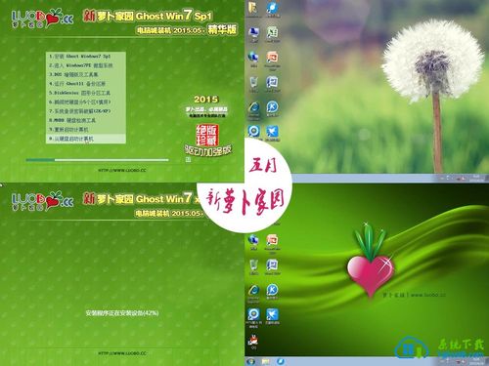Select menu item 1 安装 Ghost Windows7 Sp1
The height and width of the screenshot is (366, 489).
coord(86,57)
